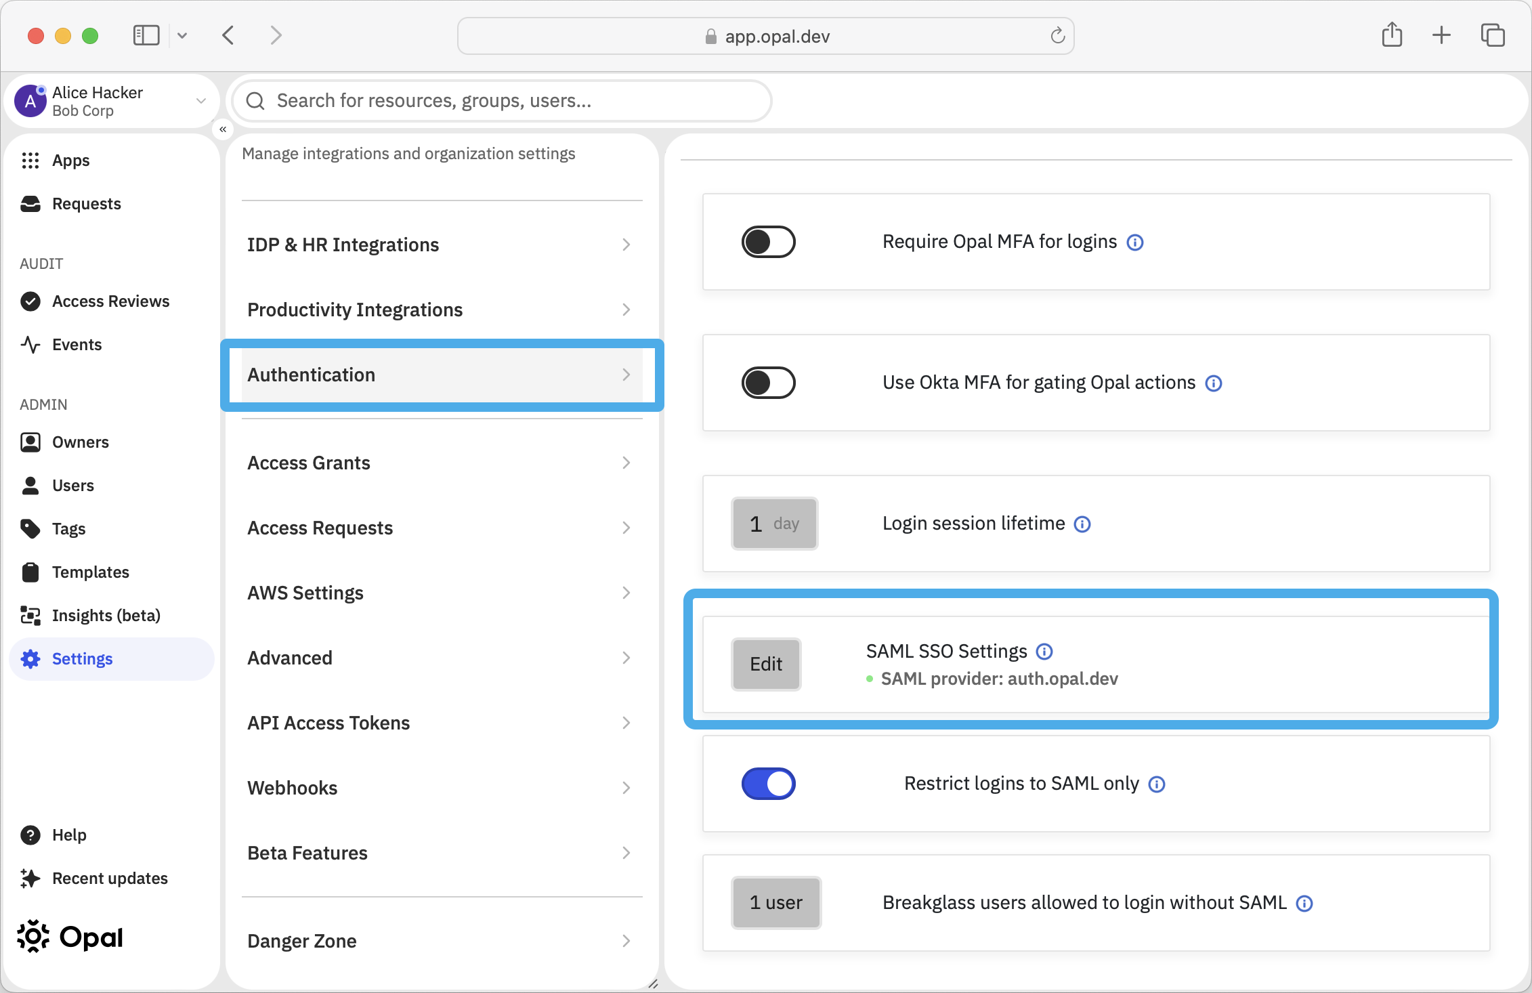Click the Help question mark icon
1532x993 pixels.
tap(30, 835)
